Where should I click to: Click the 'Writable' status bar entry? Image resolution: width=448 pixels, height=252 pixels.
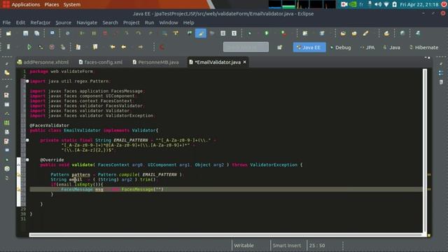coord(244,246)
